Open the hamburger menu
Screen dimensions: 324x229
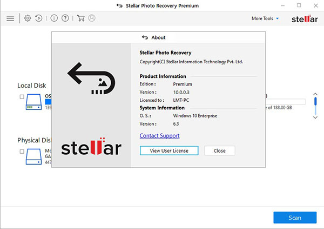click(10, 18)
